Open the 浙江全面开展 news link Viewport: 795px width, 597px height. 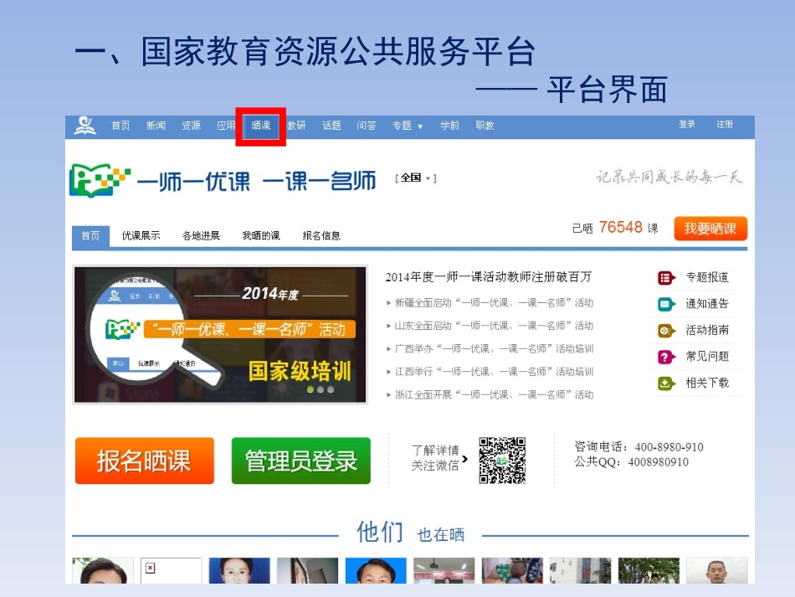(x=494, y=394)
